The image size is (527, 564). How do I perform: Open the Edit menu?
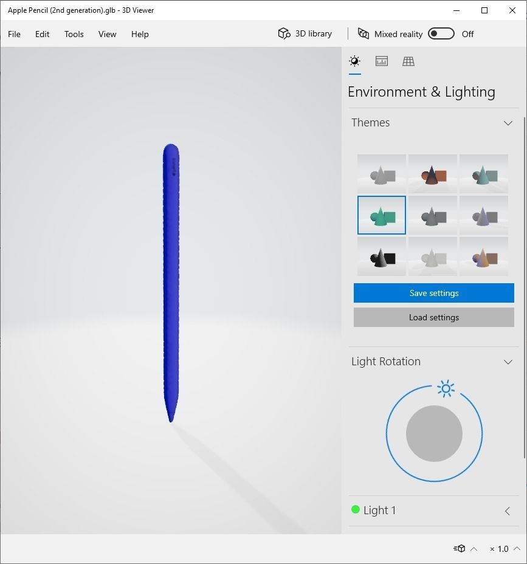tap(42, 34)
